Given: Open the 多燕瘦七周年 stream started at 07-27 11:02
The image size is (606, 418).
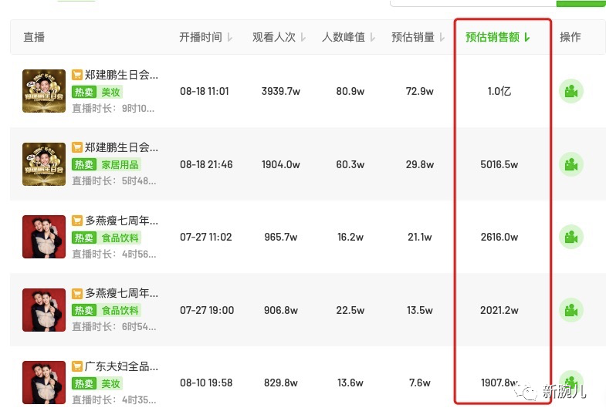Looking at the screenshot, I should [x=121, y=221].
